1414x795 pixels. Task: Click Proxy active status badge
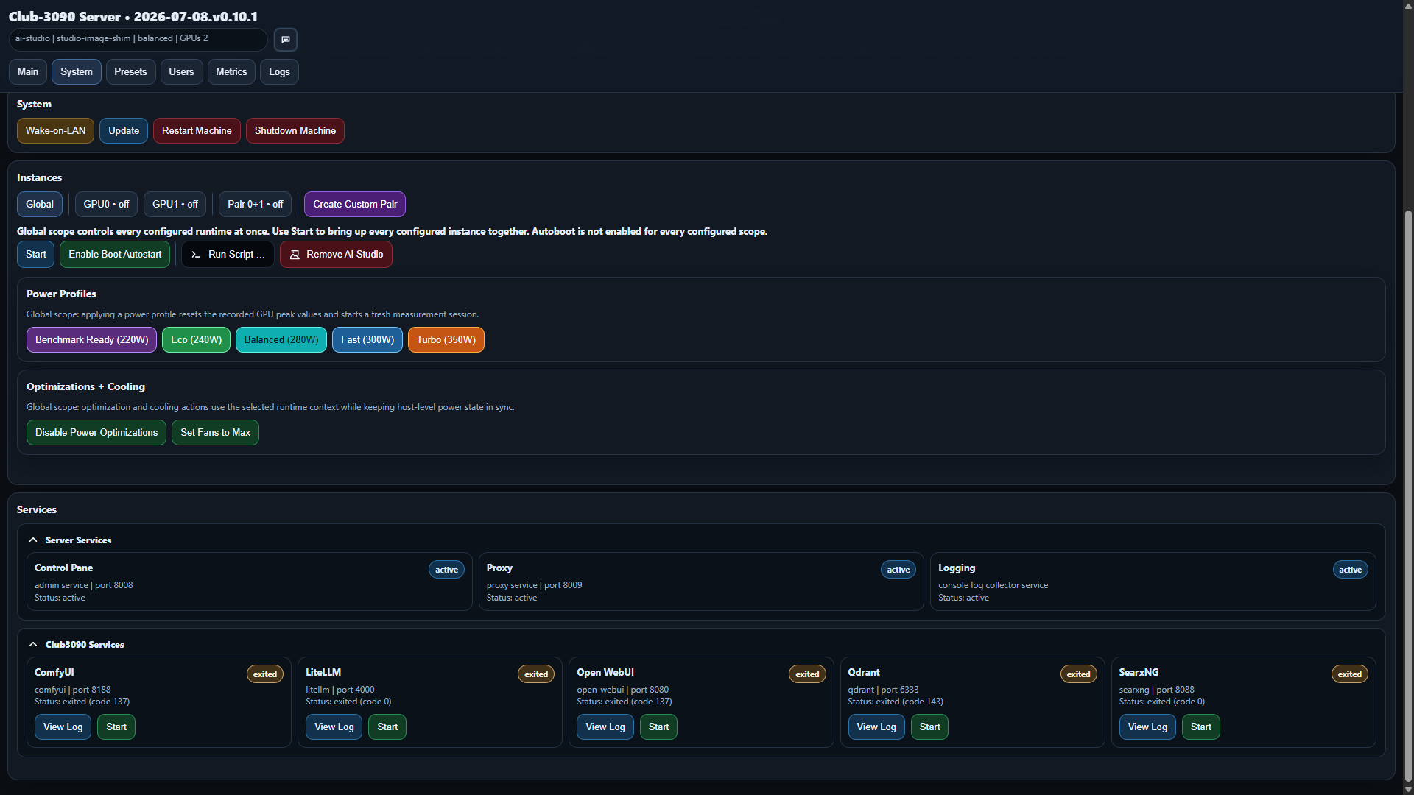898,570
